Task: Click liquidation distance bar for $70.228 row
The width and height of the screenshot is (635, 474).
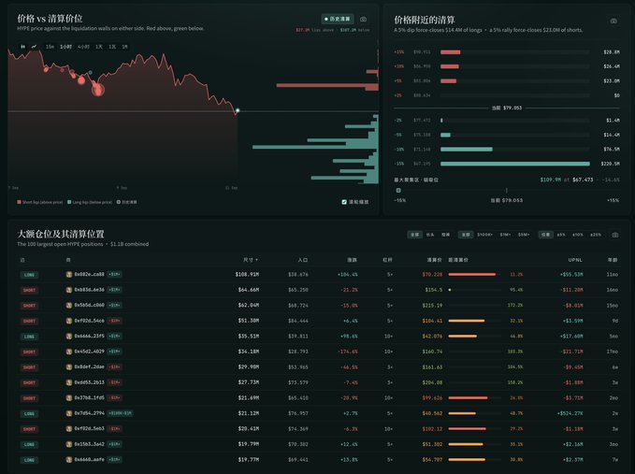Action: (472, 275)
